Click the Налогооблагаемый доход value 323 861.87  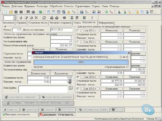(61, 45)
